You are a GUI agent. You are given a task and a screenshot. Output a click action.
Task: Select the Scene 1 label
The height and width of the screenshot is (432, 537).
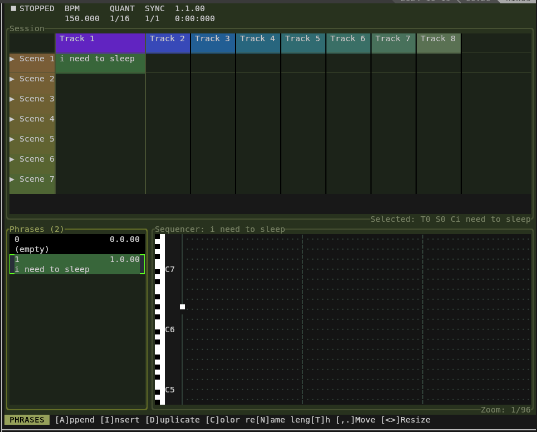[x=37, y=59]
